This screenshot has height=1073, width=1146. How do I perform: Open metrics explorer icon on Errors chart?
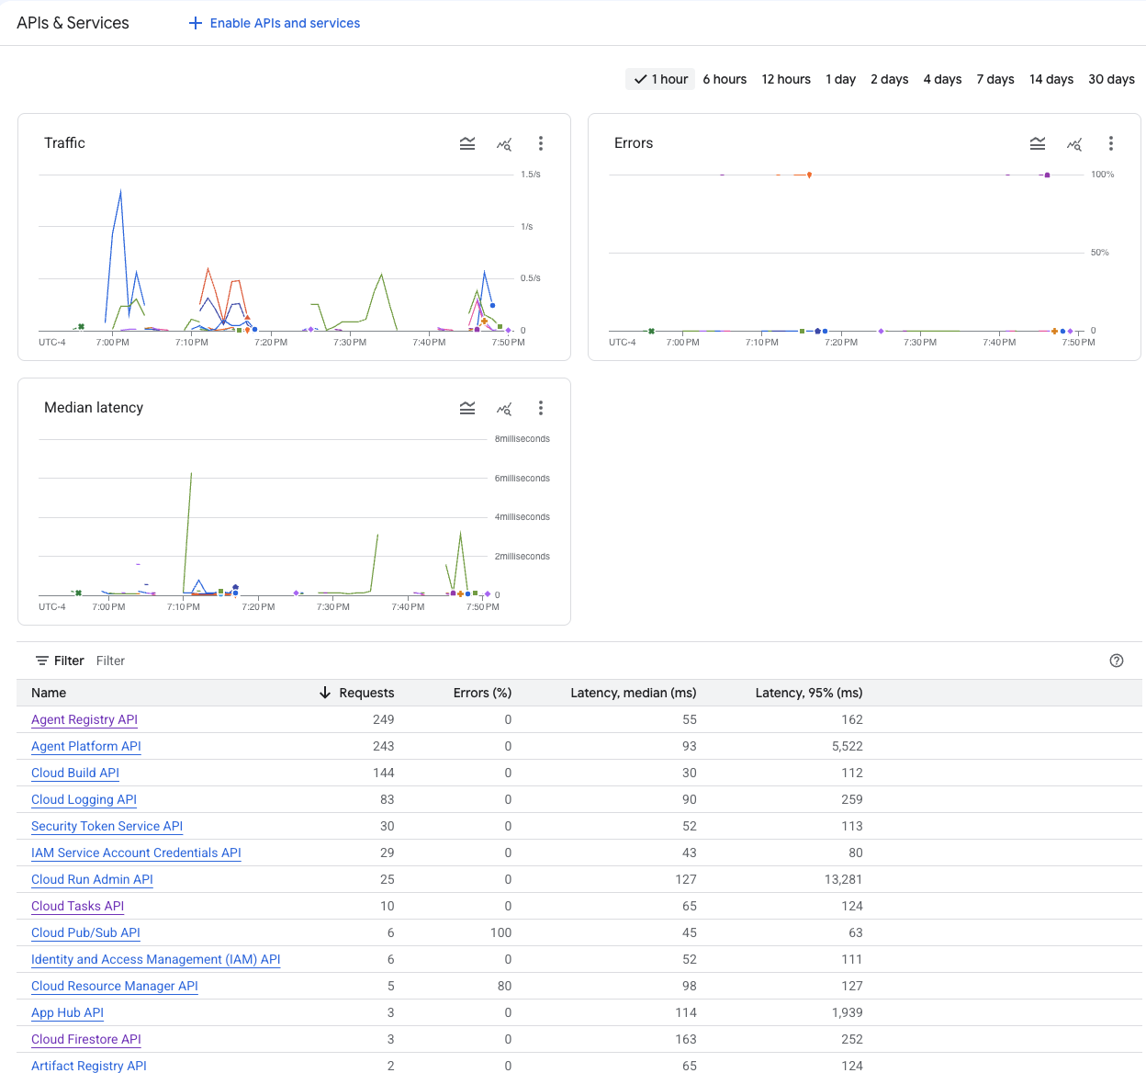click(1074, 143)
